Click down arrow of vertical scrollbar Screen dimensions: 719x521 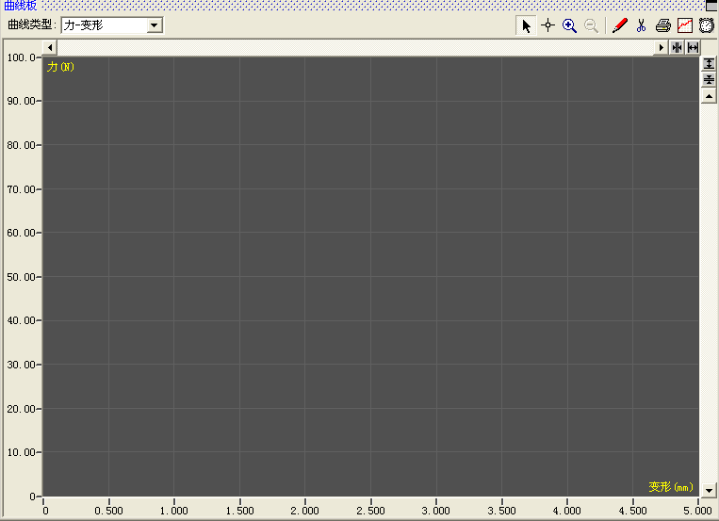[x=709, y=490]
